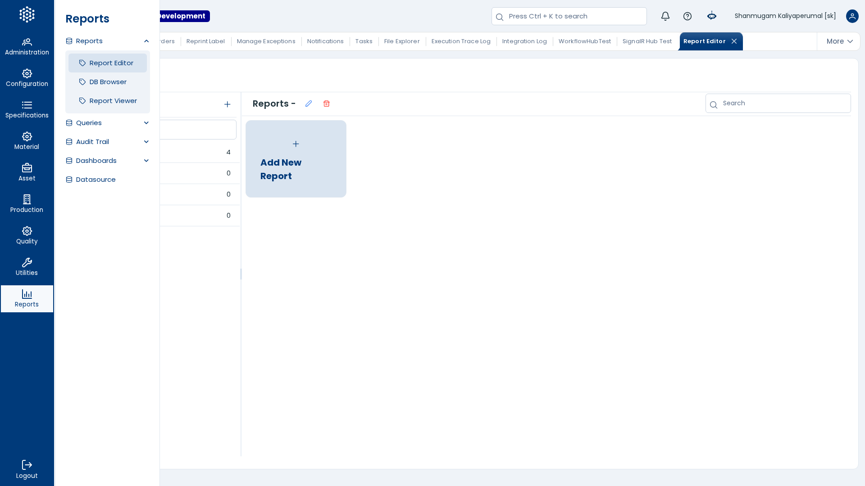Open notifications bell
Image resolution: width=865 pixels, height=486 pixels.
(665, 16)
